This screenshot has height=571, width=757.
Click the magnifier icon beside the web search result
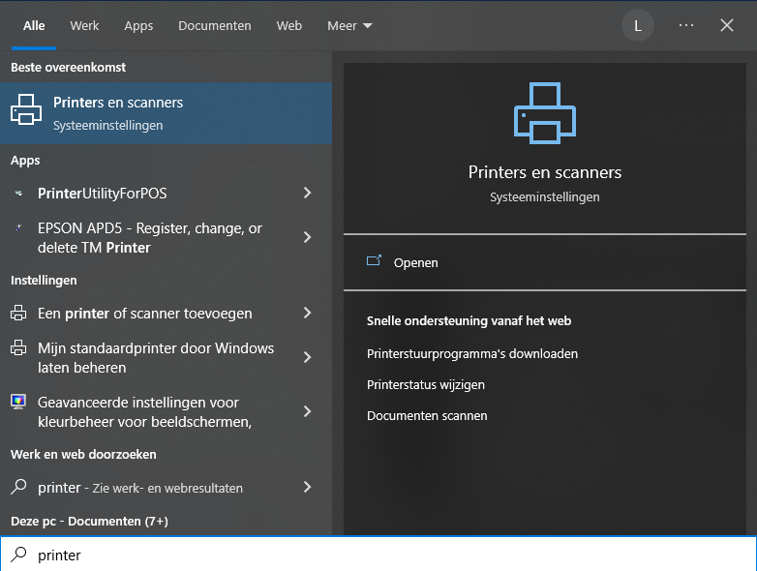[x=18, y=488]
